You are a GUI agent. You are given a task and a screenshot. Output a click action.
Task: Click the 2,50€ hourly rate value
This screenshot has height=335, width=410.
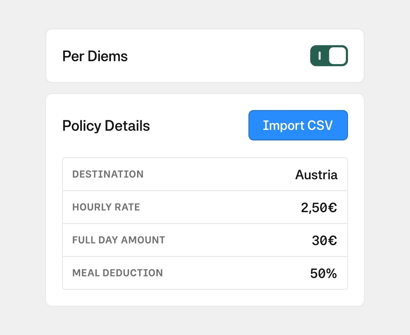tap(319, 208)
